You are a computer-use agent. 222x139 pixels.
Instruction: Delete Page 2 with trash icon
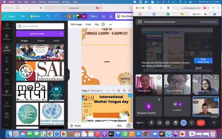coord(124,91)
